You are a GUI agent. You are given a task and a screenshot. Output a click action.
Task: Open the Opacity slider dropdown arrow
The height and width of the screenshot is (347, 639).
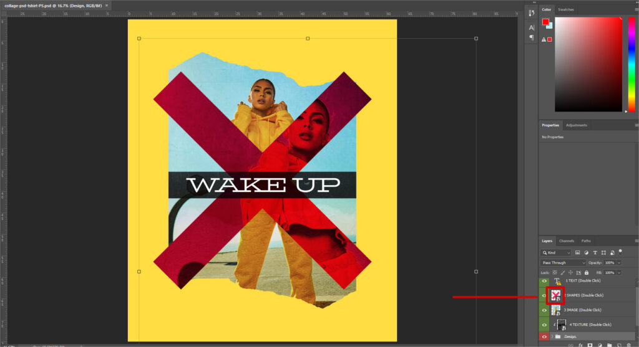pyautogui.click(x=619, y=263)
